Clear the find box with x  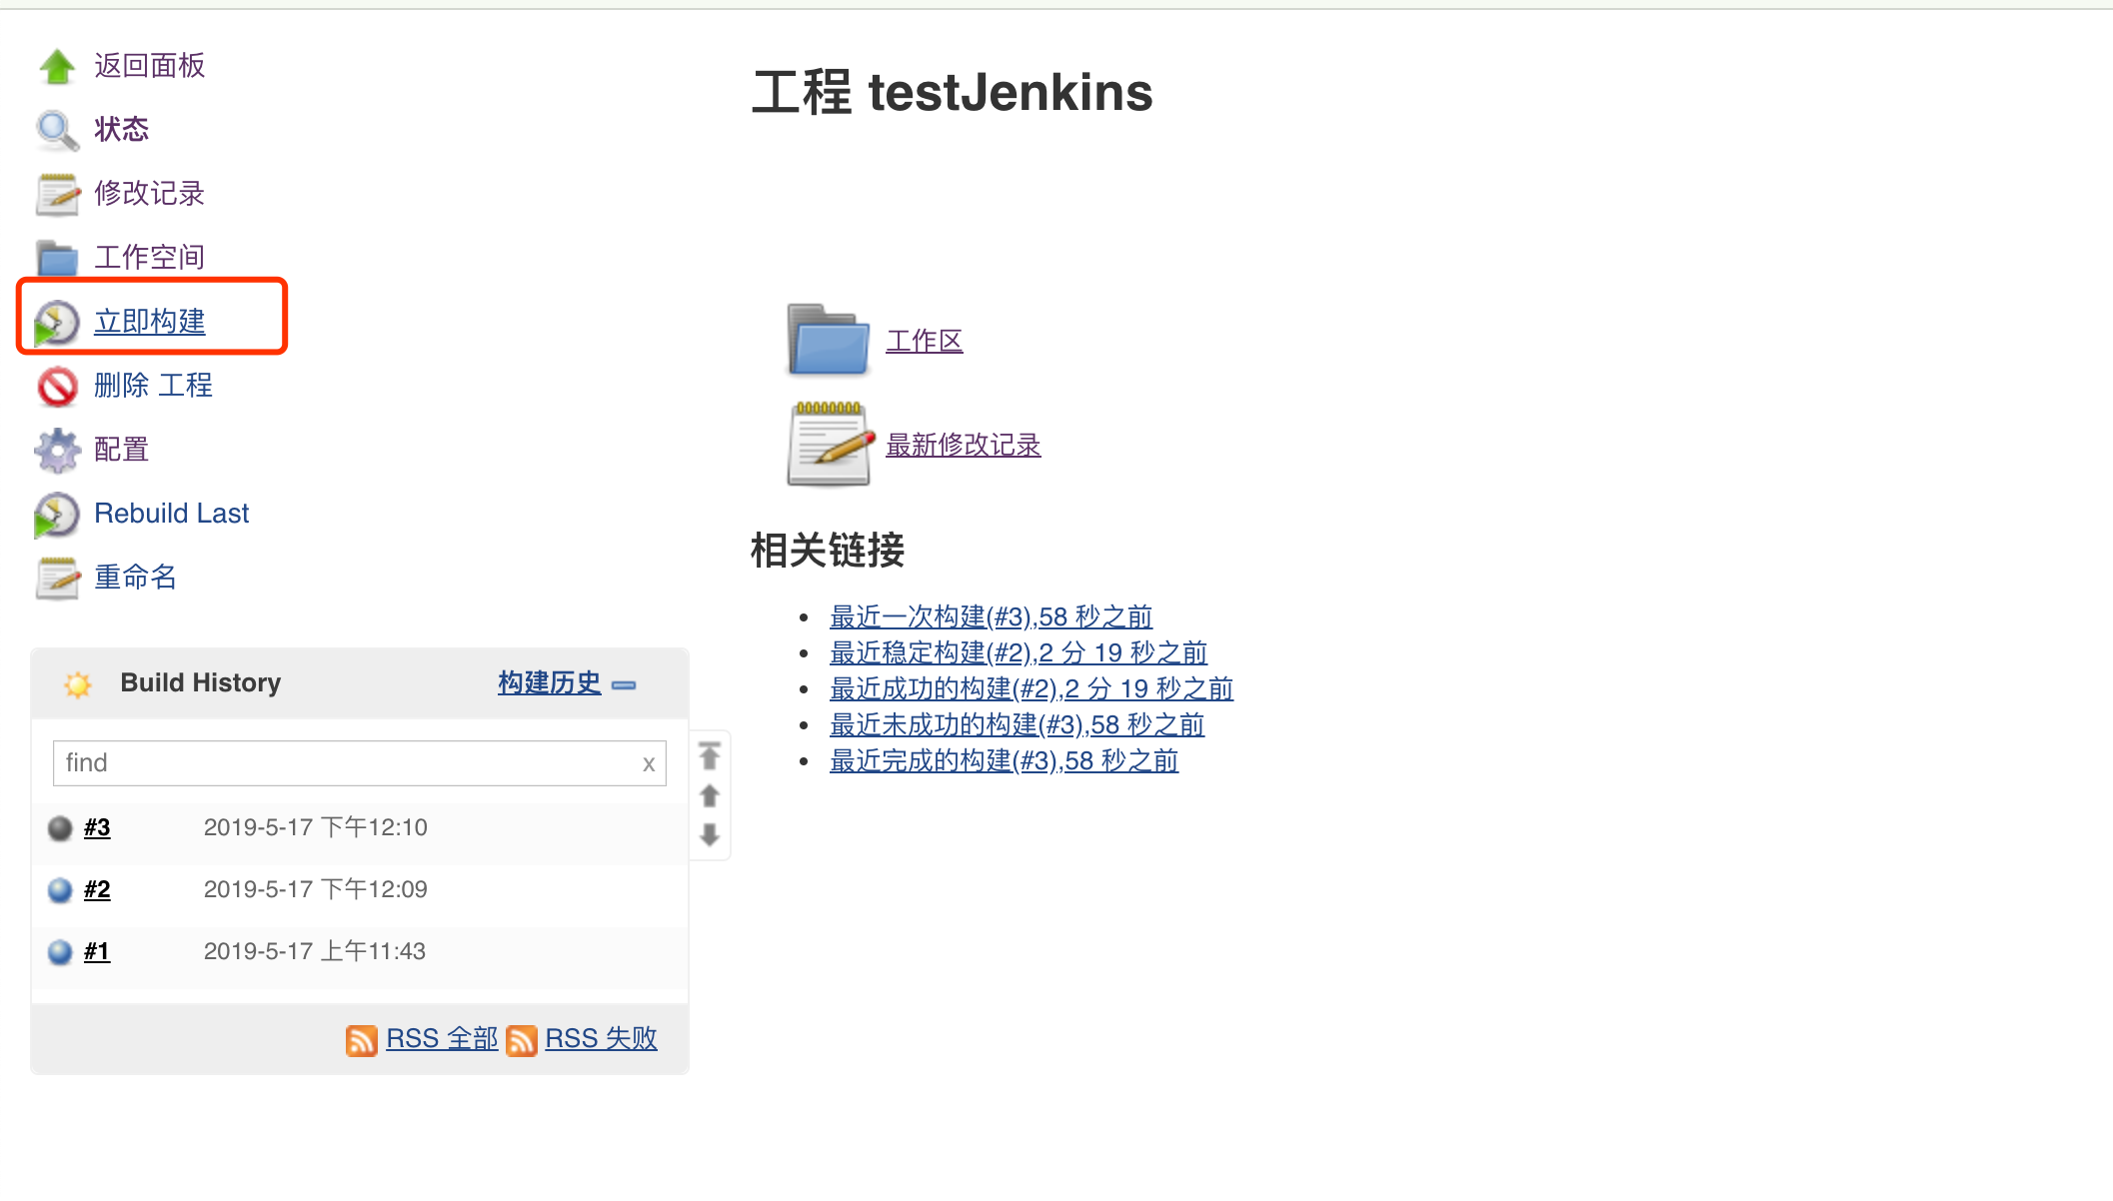pos(649,764)
